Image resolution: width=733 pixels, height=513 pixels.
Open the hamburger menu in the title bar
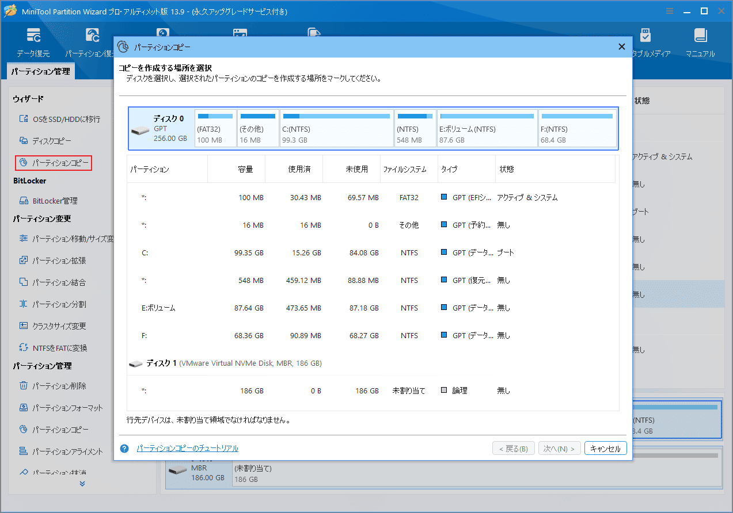point(669,11)
